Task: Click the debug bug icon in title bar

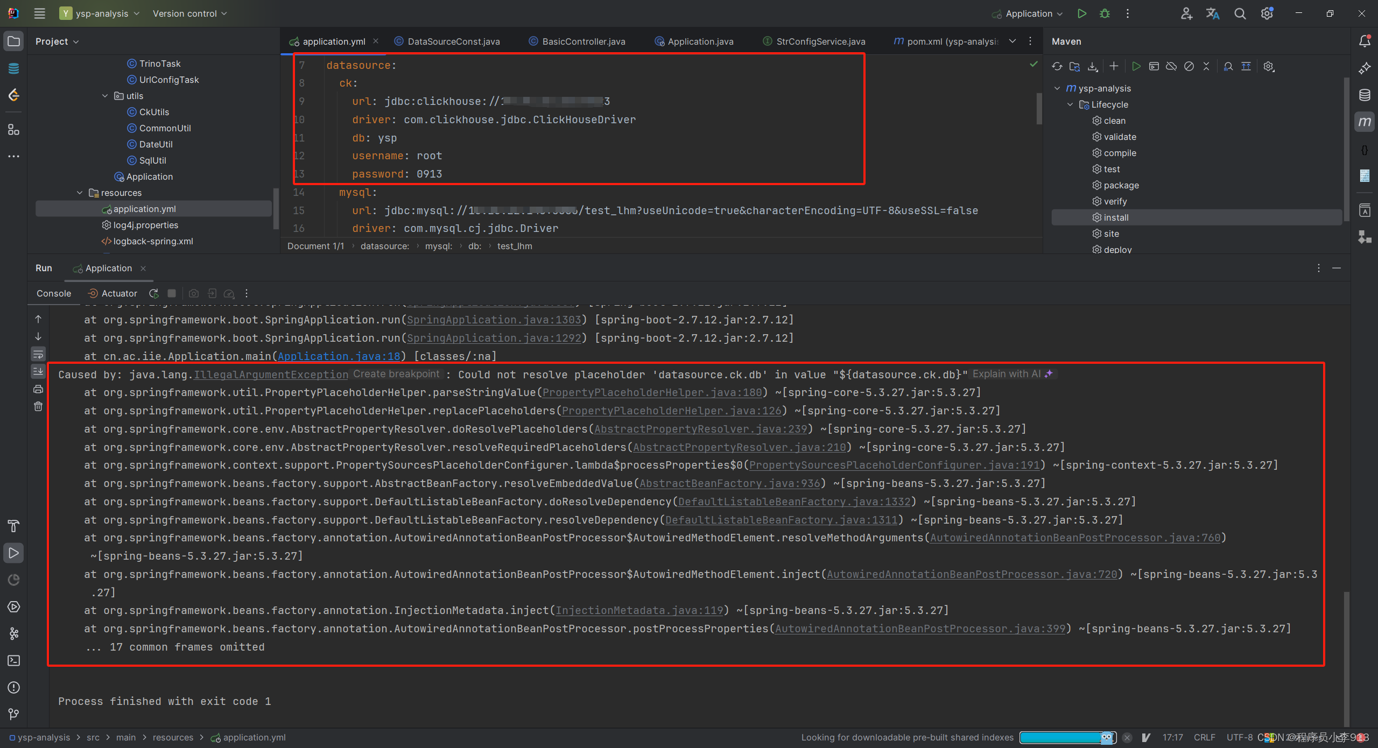Action: (x=1105, y=13)
